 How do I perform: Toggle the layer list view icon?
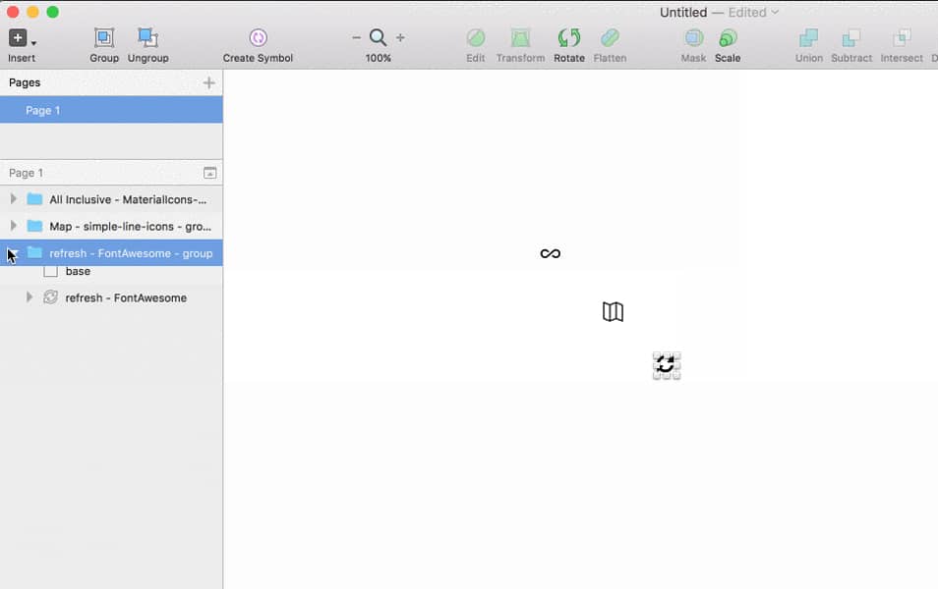click(209, 173)
